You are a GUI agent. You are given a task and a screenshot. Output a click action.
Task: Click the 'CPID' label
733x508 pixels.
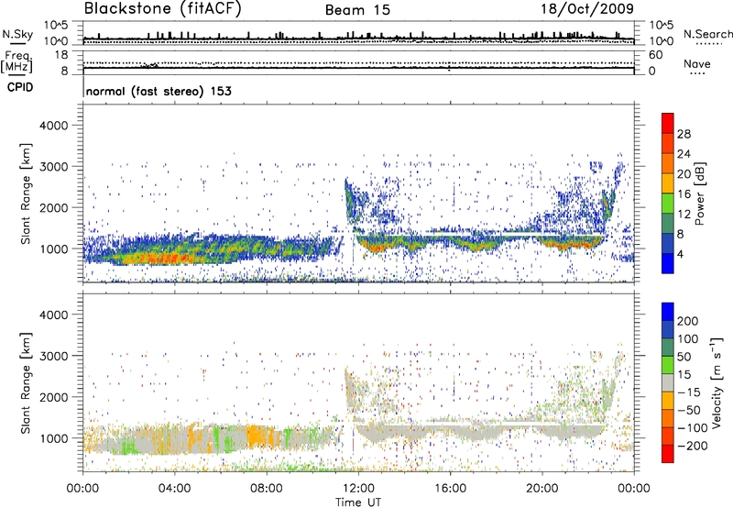(20, 87)
